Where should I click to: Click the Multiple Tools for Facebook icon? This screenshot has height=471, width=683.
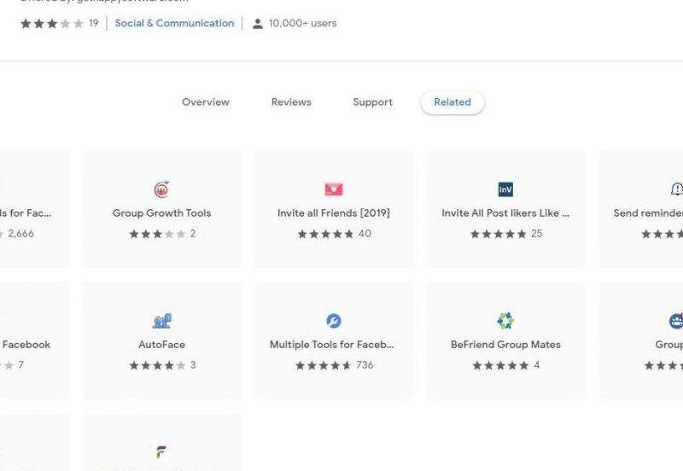pyautogui.click(x=334, y=321)
